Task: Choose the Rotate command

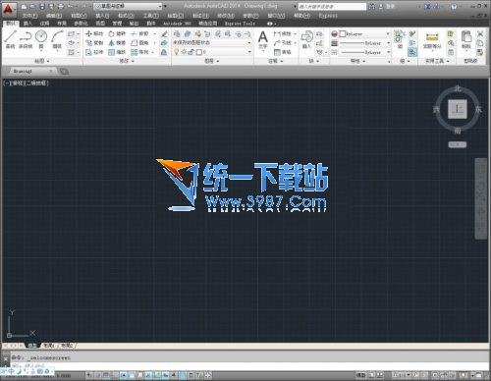Action: coord(117,33)
